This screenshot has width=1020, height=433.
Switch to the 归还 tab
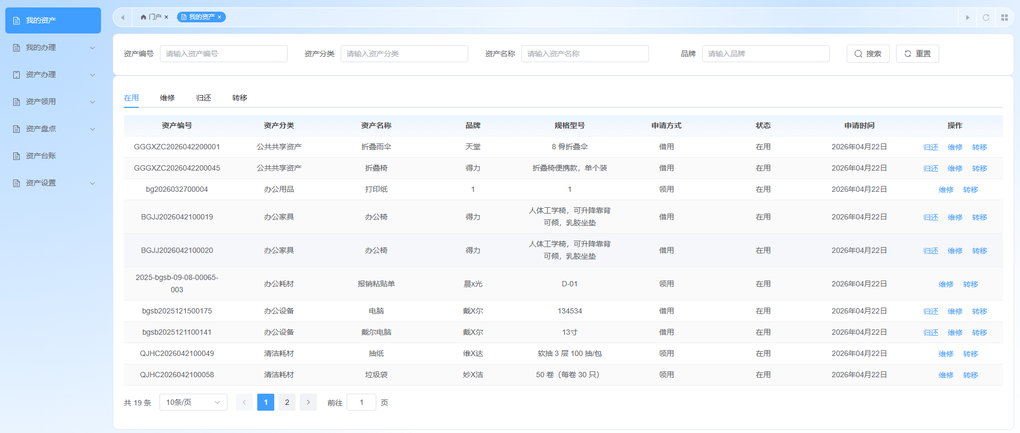[204, 98]
